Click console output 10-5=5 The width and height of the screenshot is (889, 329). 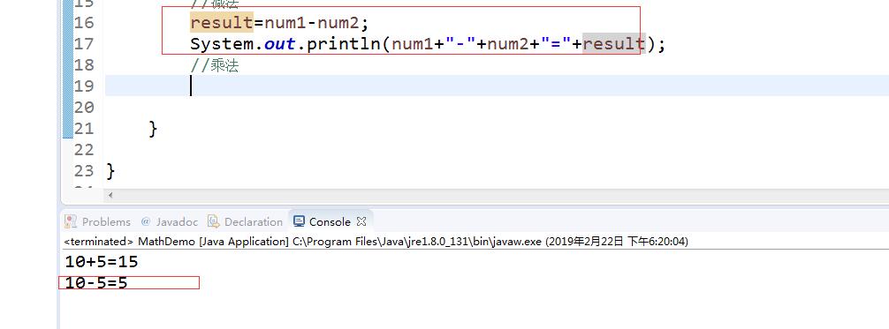pyautogui.click(x=96, y=282)
